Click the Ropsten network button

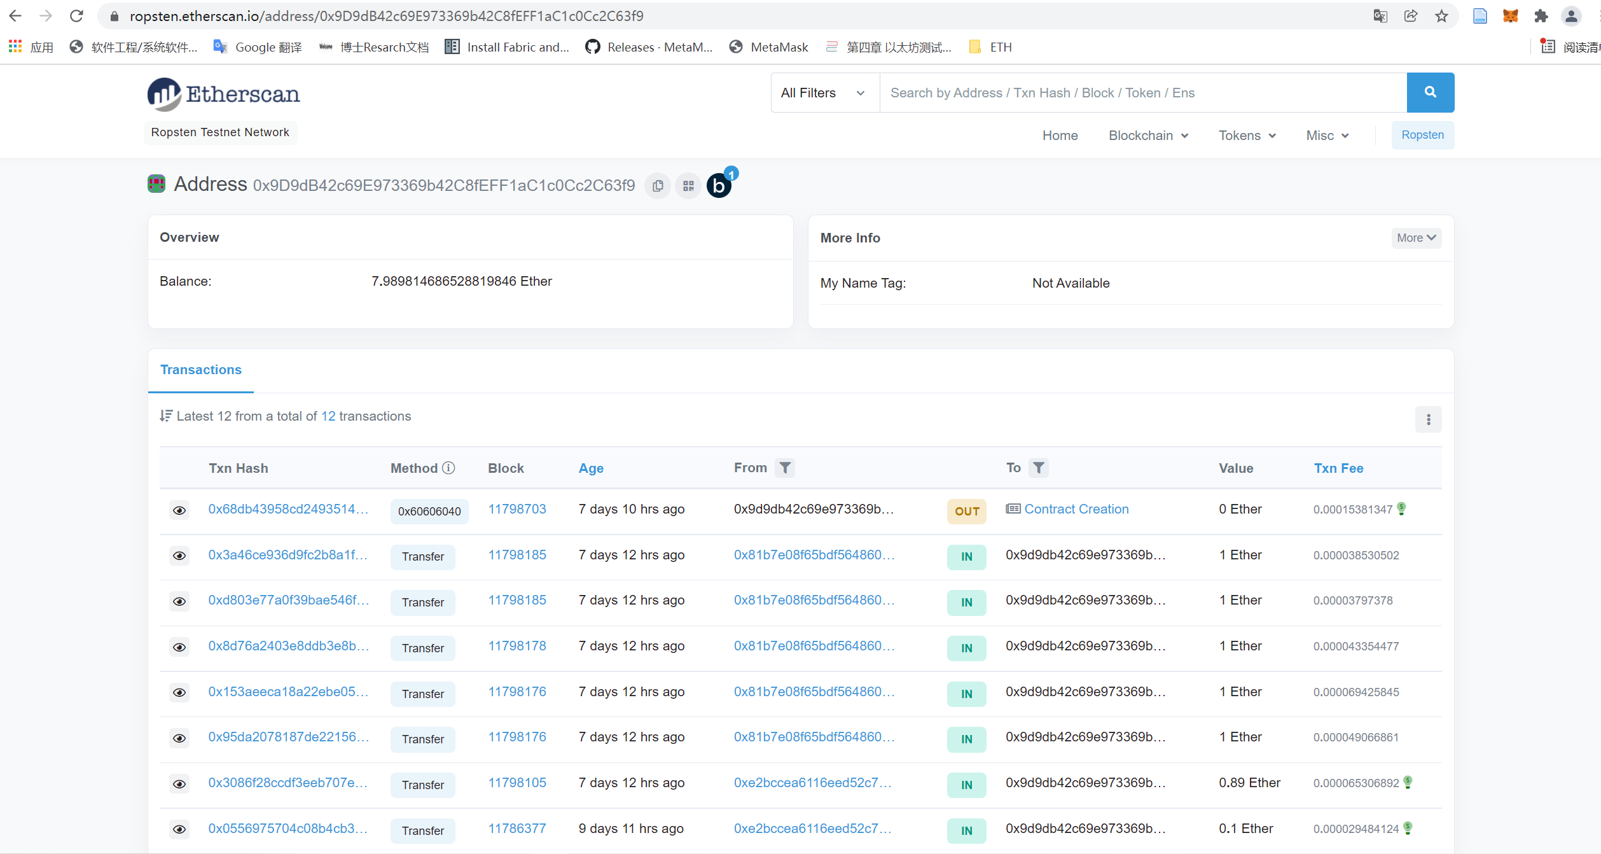(x=1422, y=135)
